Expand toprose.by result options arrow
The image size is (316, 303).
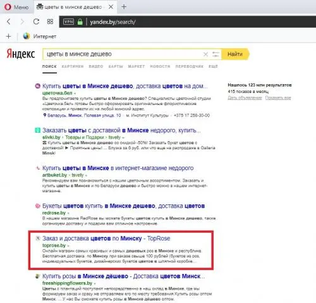[x=68, y=245]
